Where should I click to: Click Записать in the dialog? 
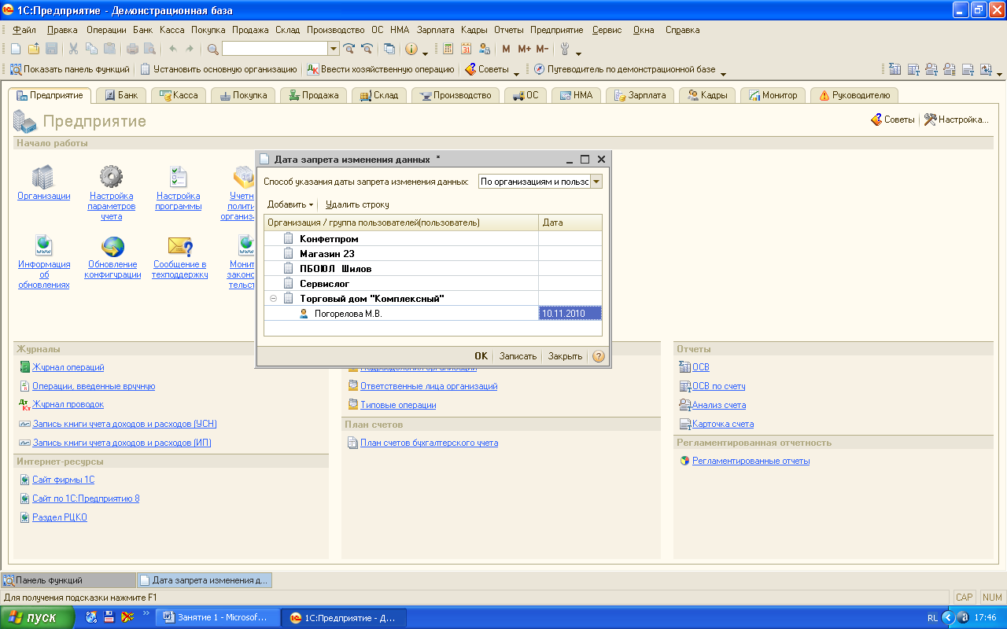tap(518, 356)
